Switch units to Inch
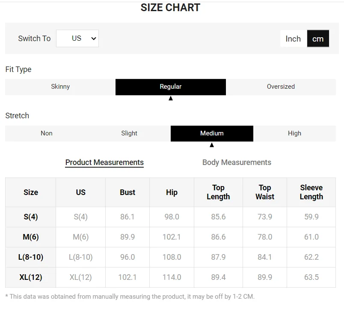Image resolution: width=344 pixels, height=309 pixels. (293, 39)
